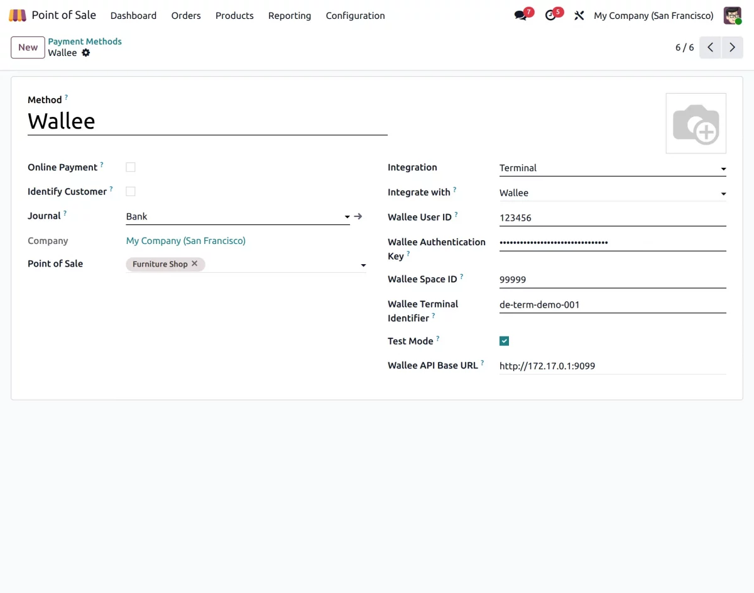Expand the Journal dropdown arrow

347,217
